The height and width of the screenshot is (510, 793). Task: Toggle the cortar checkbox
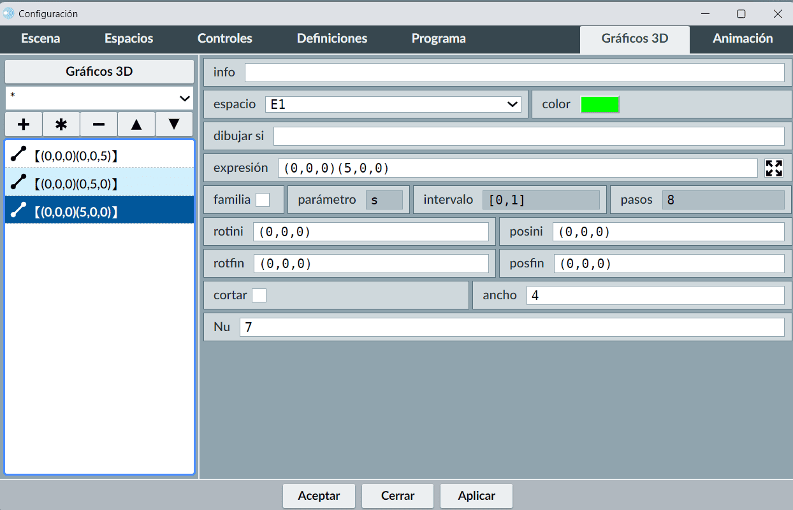click(259, 295)
